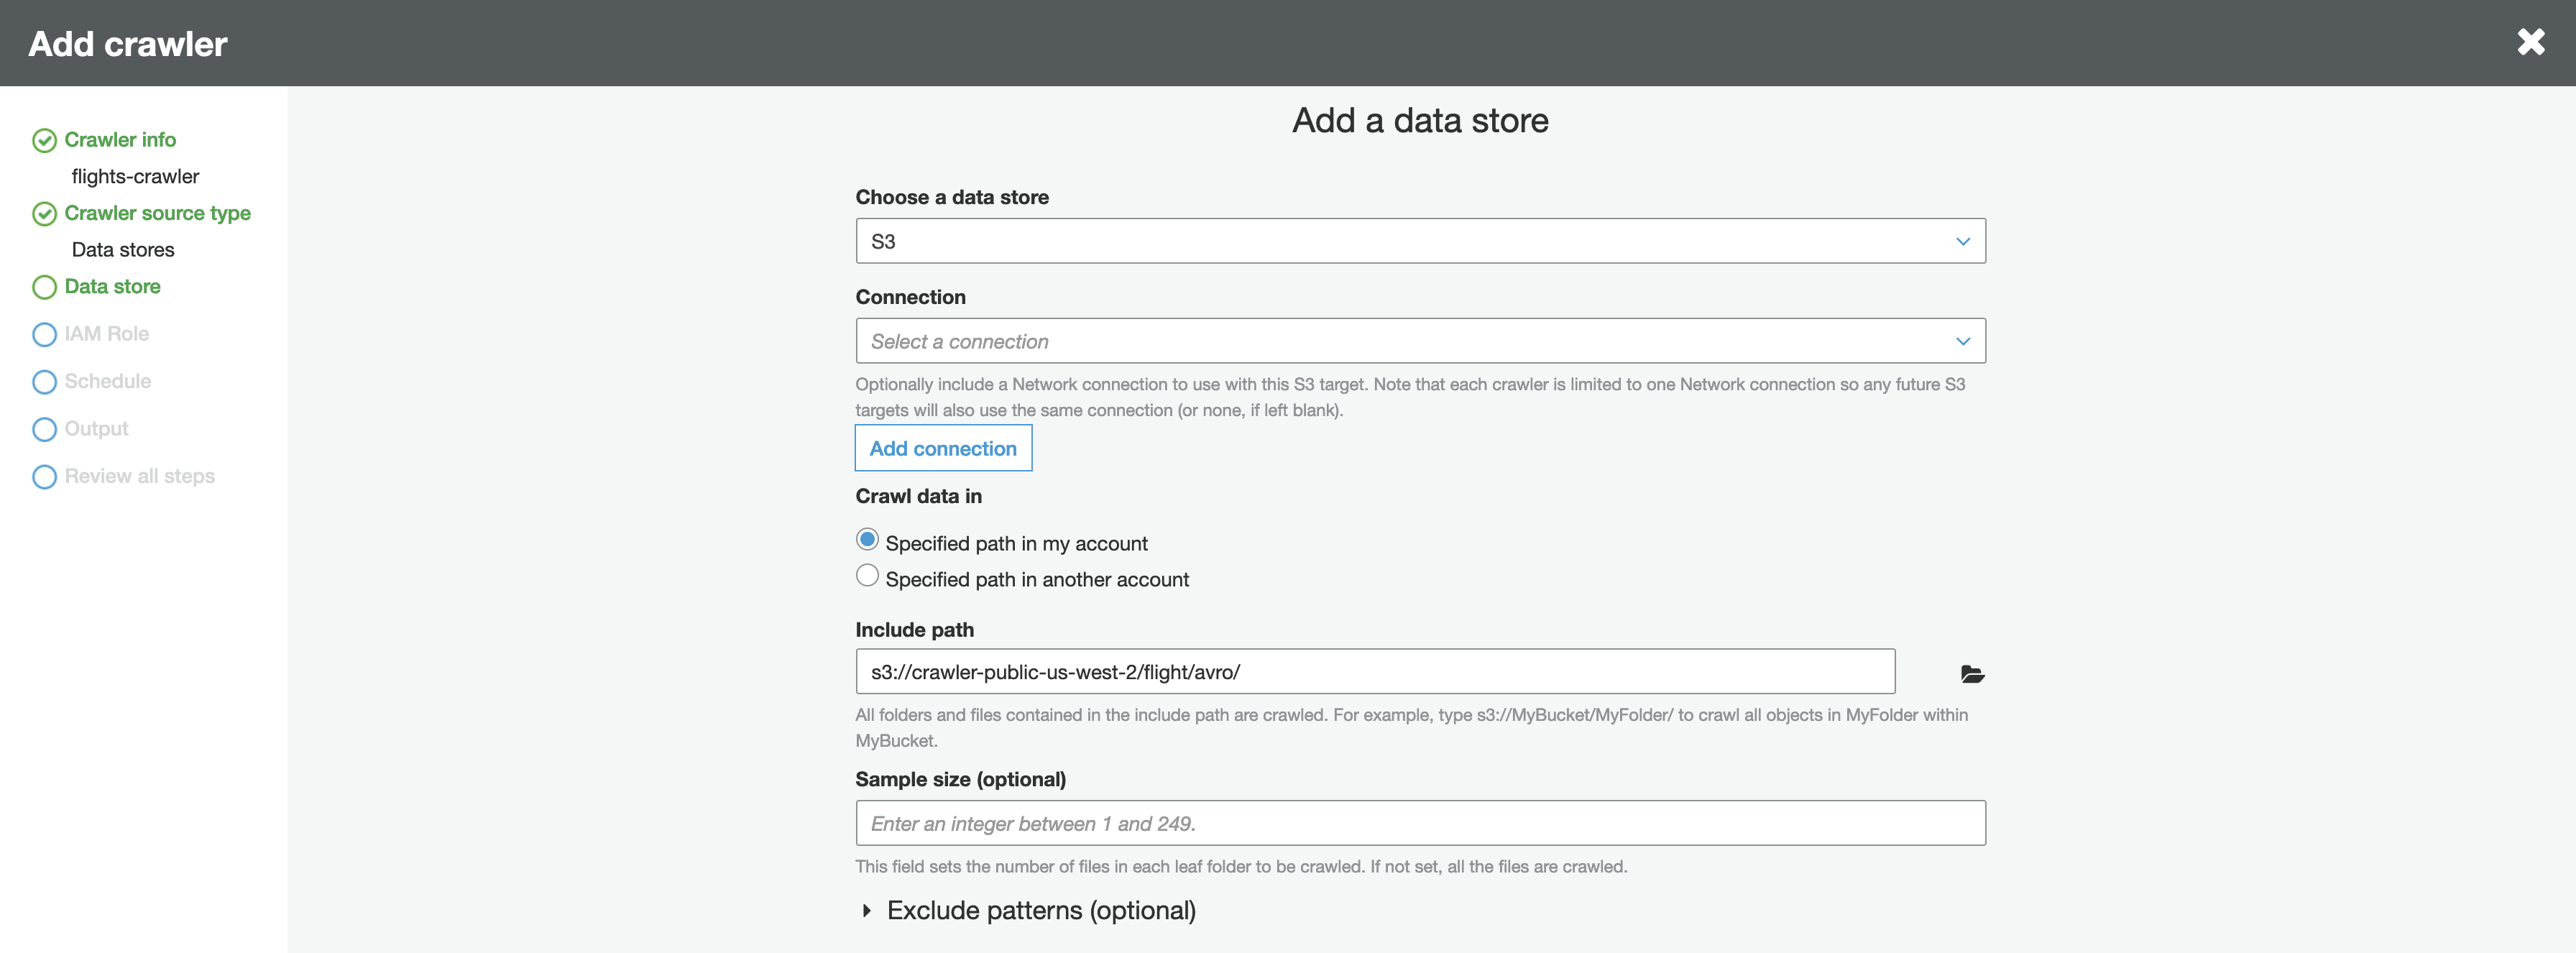Go to the Crawler info step

120,140
